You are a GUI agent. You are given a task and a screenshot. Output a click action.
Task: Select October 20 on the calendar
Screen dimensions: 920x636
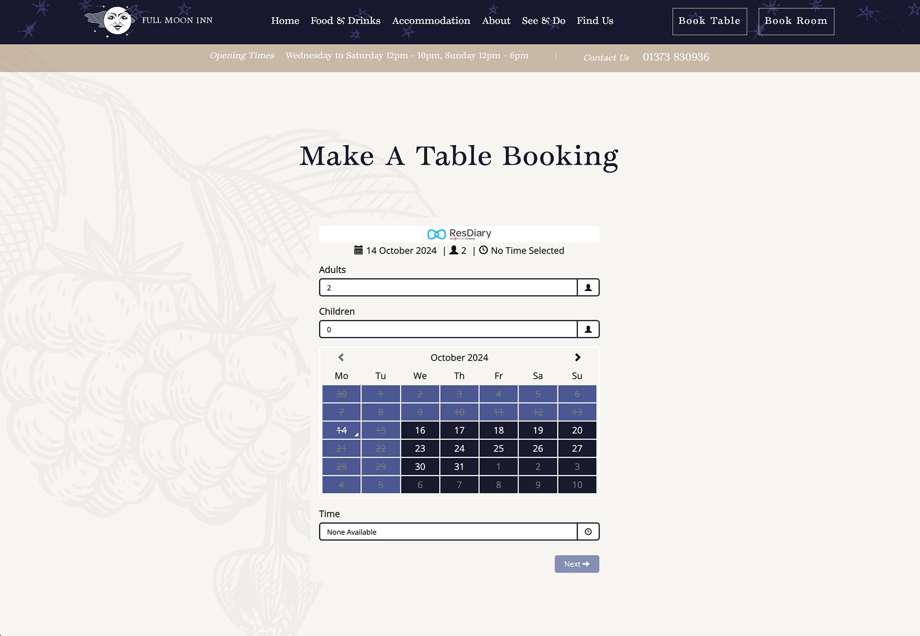coord(577,430)
